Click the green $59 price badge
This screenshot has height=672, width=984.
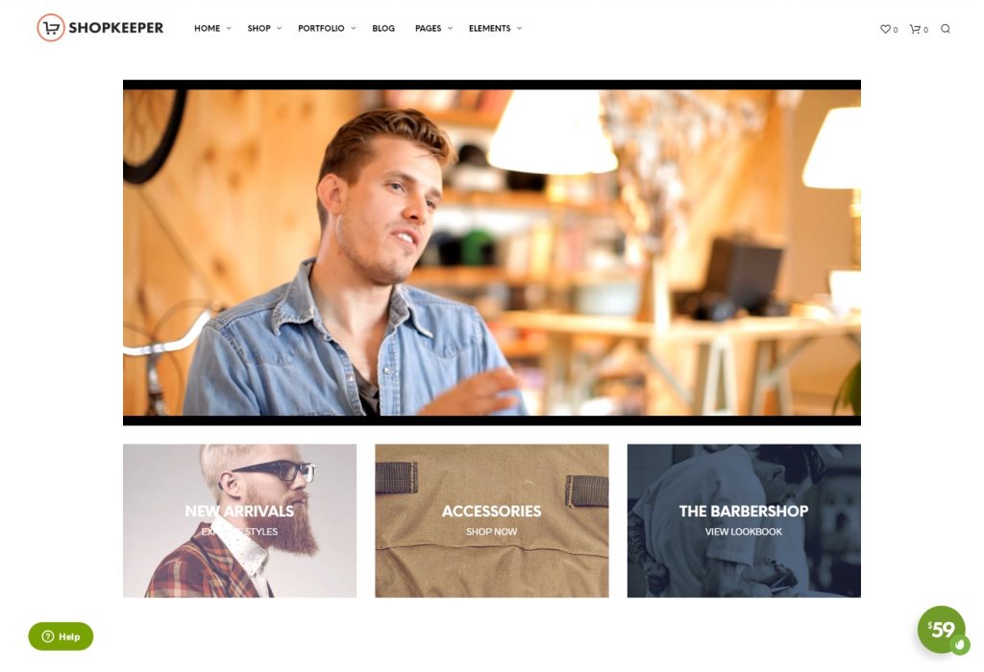coord(941,630)
